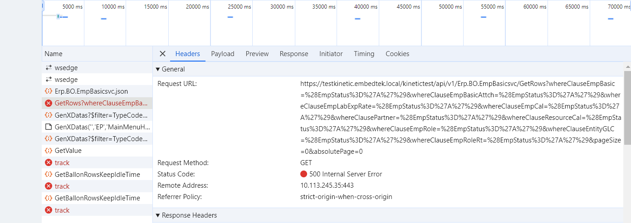Select the failed GetRows request

[97, 103]
